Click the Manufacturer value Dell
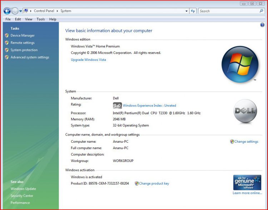Viewport: 268px width, 210px height. point(116,98)
